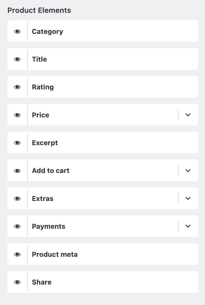Toggle the Rating visibility eye icon
The width and height of the screenshot is (205, 305).
click(18, 87)
